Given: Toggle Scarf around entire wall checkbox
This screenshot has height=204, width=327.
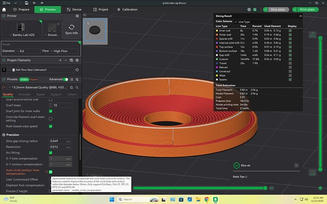Looking at the screenshot, I should (50, 99).
